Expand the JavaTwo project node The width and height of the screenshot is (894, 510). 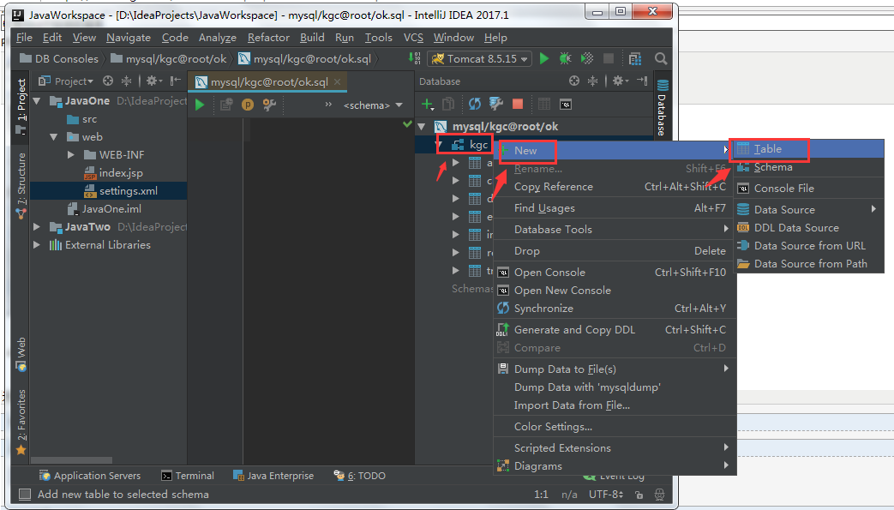(x=38, y=227)
